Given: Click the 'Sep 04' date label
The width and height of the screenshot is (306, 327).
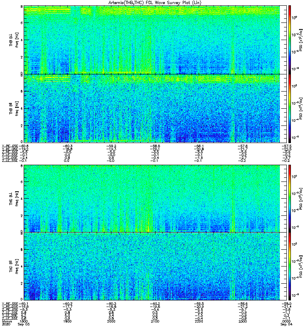Looking at the screenshot, I should pyautogui.click(x=286, y=324).
